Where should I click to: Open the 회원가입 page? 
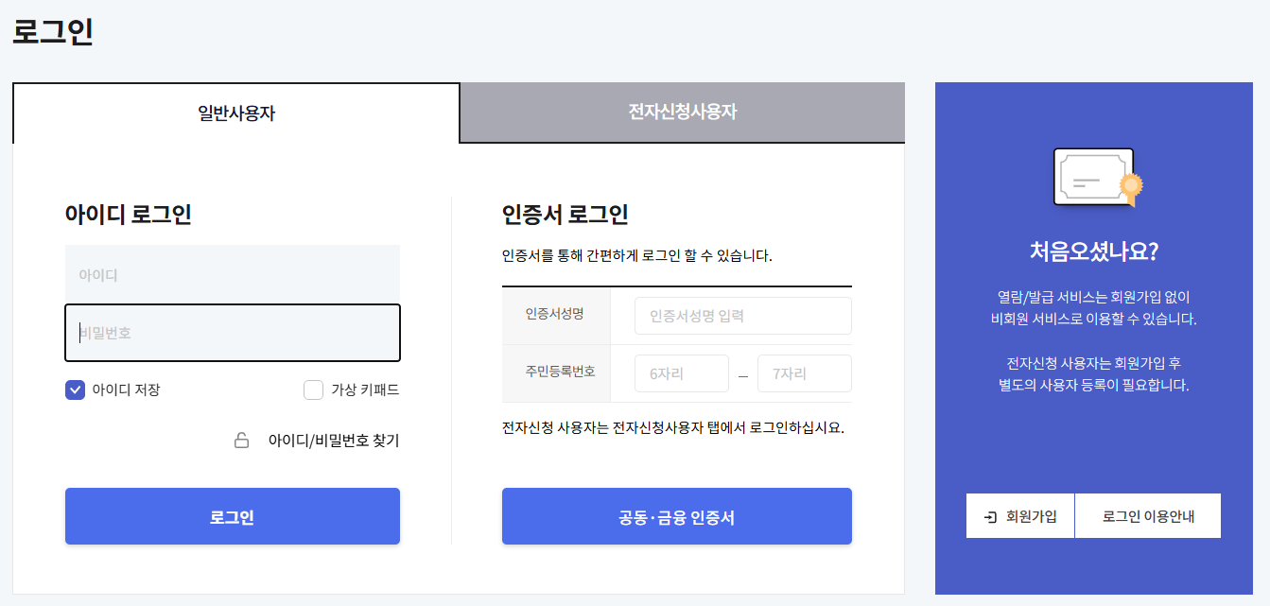pos(1019,515)
